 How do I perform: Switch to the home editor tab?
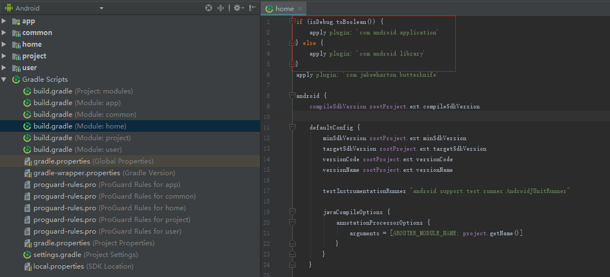click(284, 9)
